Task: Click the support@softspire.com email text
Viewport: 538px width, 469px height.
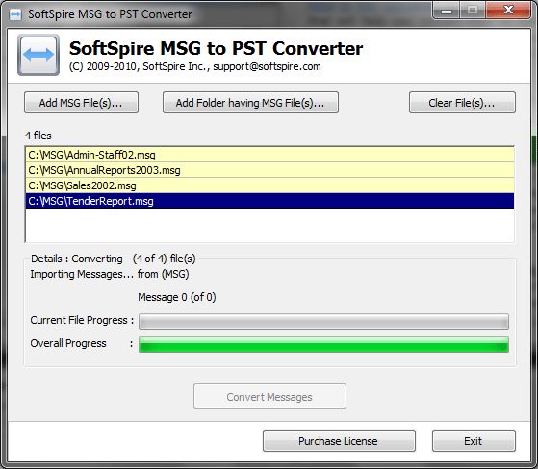Action: 267,66
